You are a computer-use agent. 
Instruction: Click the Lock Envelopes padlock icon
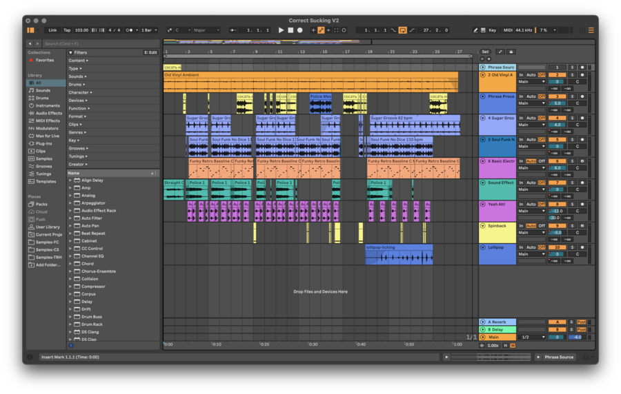coord(511,52)
